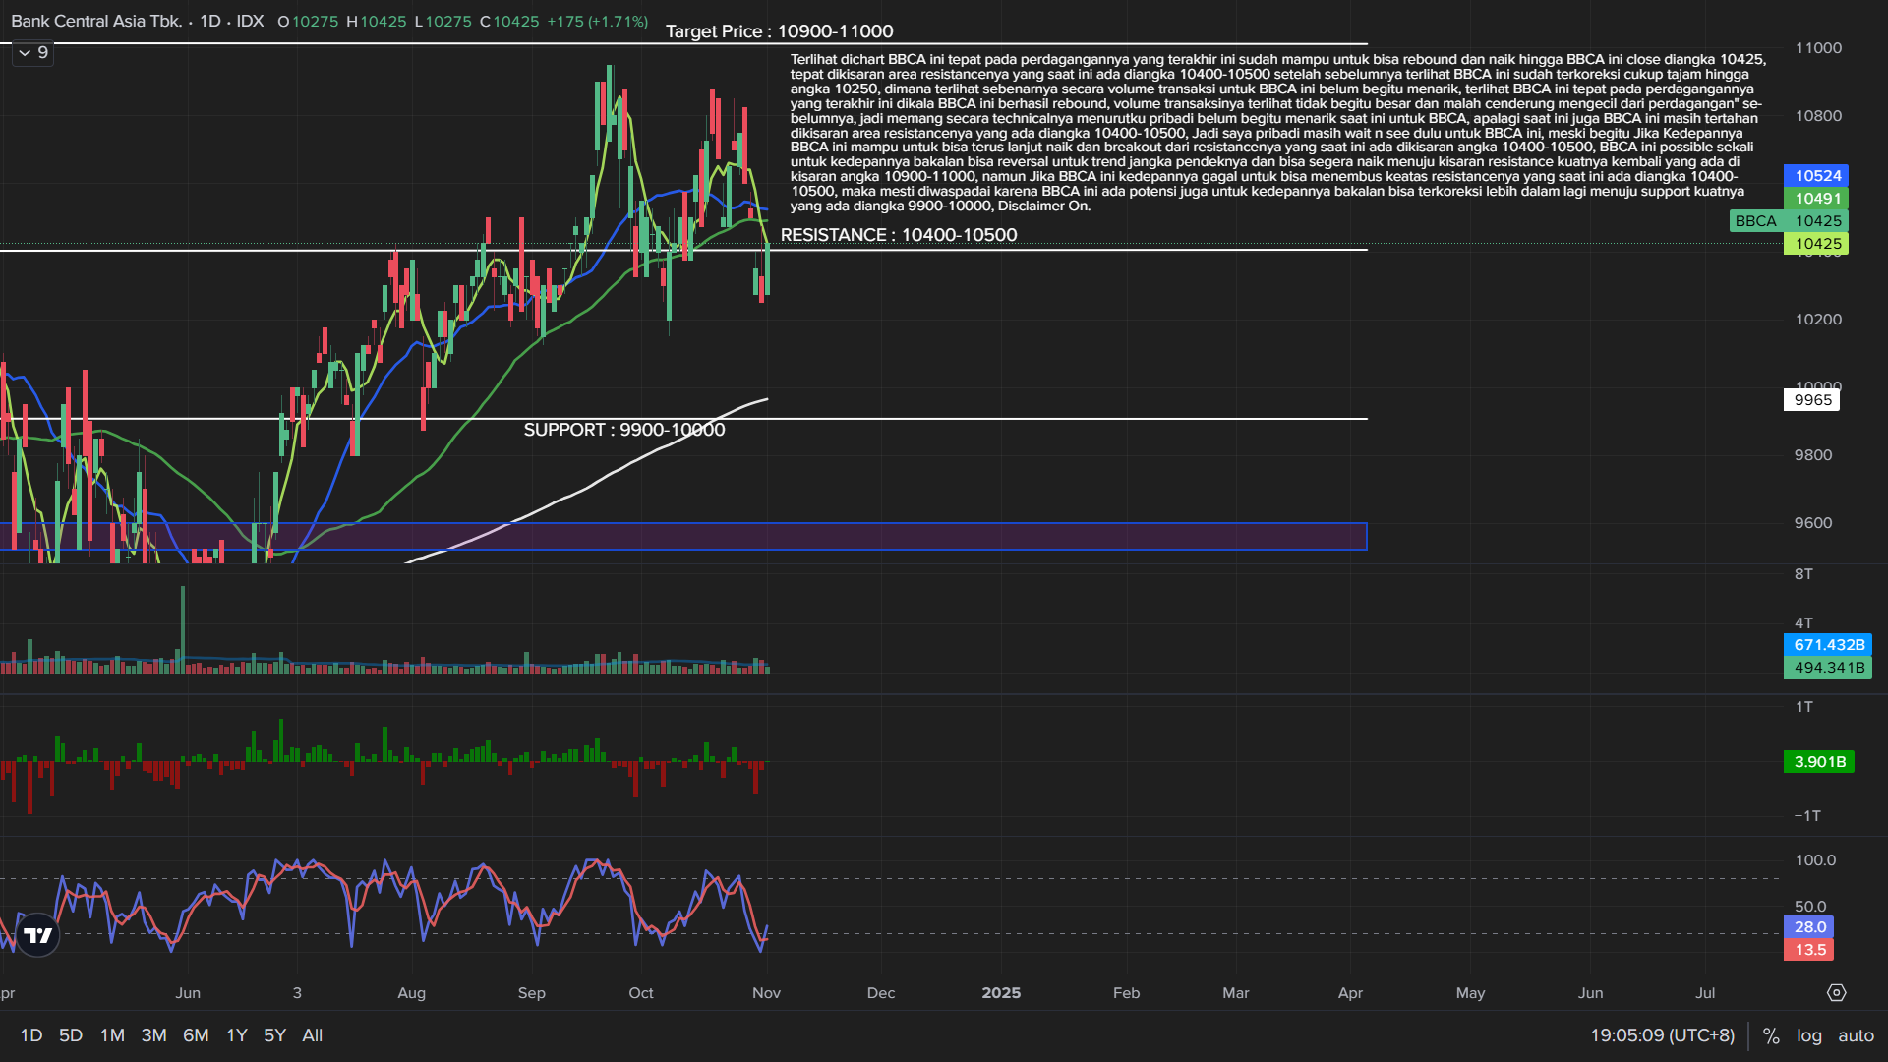Switch to 3M time range
The image size is (1888, 1062).
click(153, 1035)
